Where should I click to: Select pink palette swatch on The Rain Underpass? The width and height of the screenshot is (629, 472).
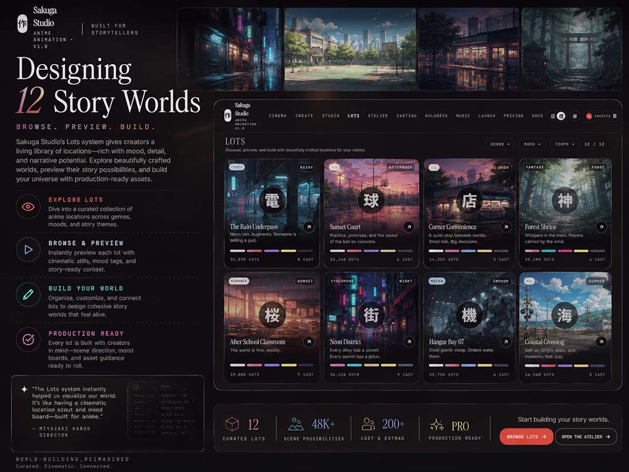254,251
